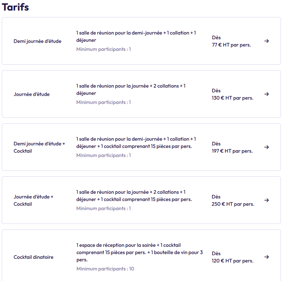
Task: Open arrow for the 197 € HT offer
Action: (x=266, y=147)
